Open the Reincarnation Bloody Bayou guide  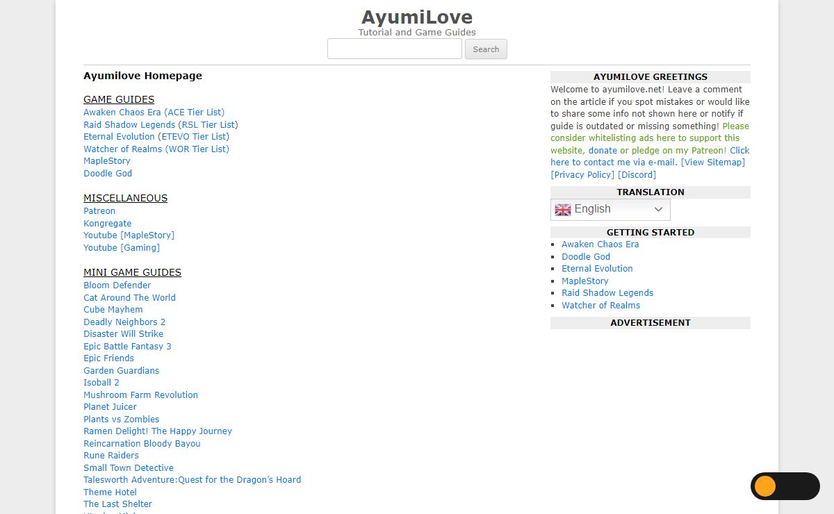pyautogui.click(x=142, y=444)
